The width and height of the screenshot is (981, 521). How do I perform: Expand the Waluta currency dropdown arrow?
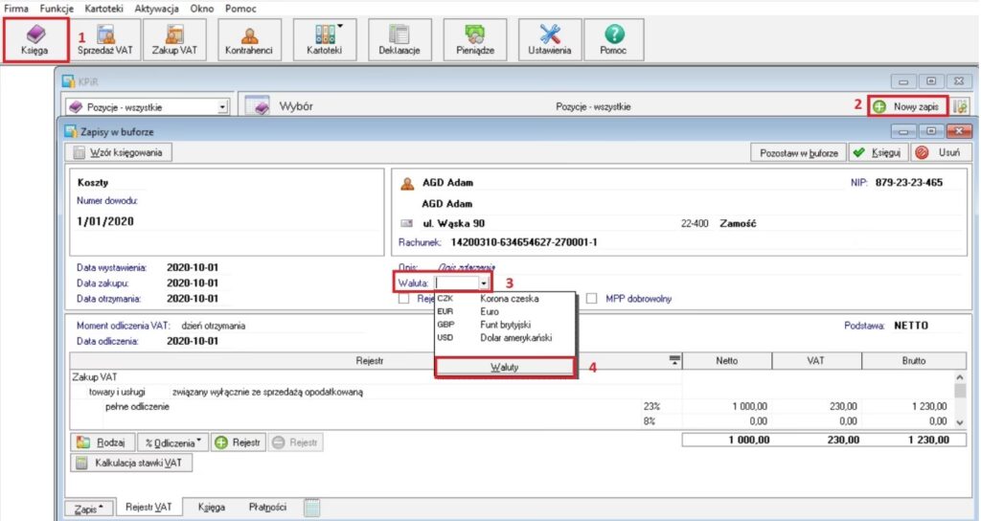(485, 283)
